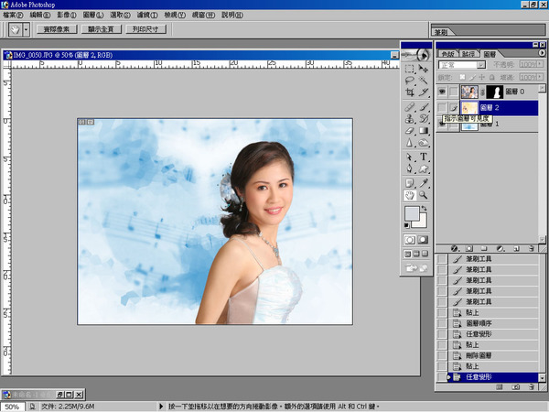Select the Eraser tool
549x412 pixels.
(410, 131)
